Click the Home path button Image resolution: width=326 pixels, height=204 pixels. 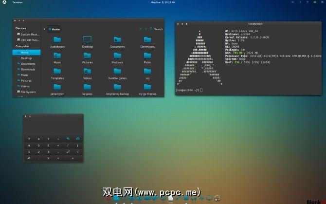pos(54,29)
